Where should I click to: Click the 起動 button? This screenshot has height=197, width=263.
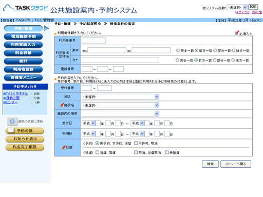(253, 7)
